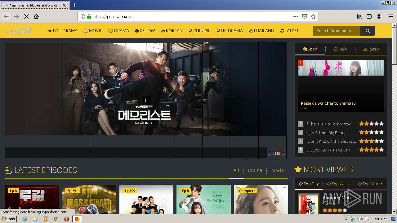Image resolution: width=397 pixels, height=223 pixels.
Task: Open green Ep 8 drama thumbnail
Action: pos(203,200)
